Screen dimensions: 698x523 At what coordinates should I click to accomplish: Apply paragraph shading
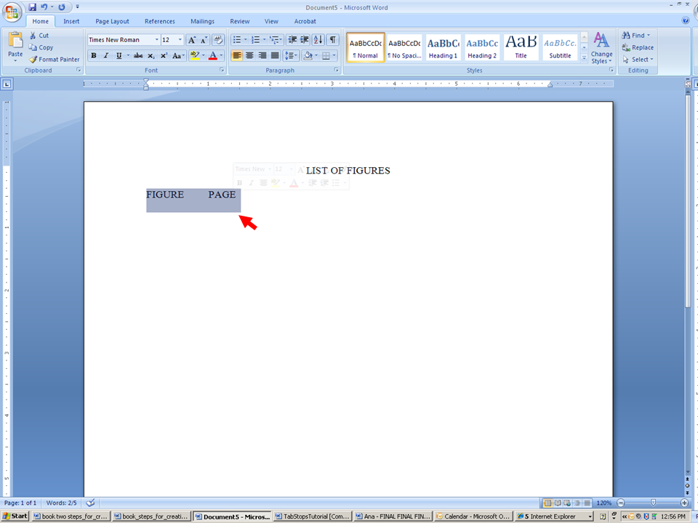coord(307,56)
